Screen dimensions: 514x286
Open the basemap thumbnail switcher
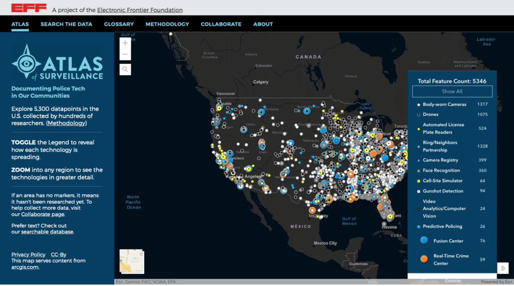(x=131, y=262)
